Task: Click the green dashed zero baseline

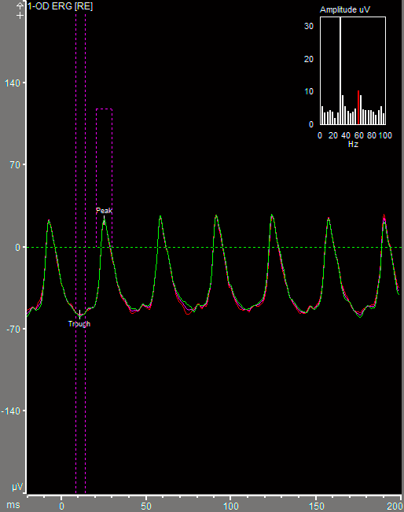Action: (214, 247)
